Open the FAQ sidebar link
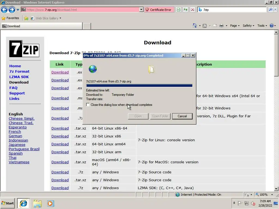The height and width of the screenshot is (209, 279). pos(13,88)
